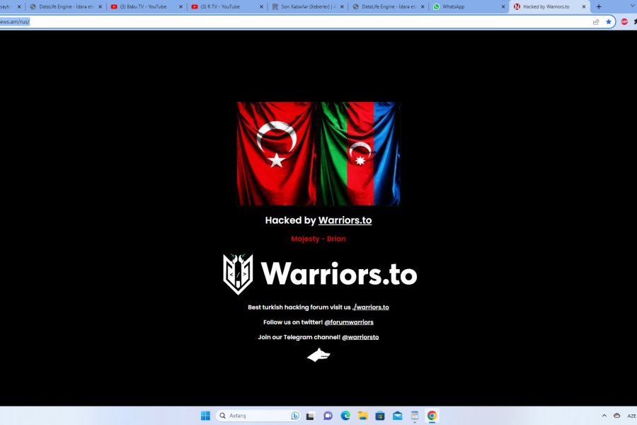This screenshot has width=637, height=425.
Task: Click the white wolf head icon
Action: [x=318, y=355]
